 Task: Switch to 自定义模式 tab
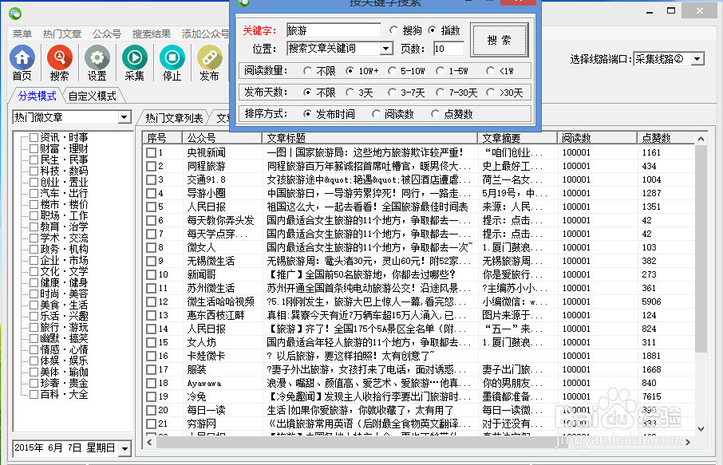click(93, 96)
